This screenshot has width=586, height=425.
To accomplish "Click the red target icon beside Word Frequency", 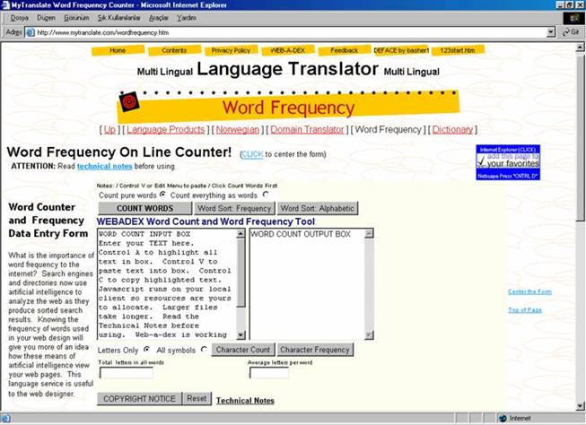I will (x=129, y=101).
